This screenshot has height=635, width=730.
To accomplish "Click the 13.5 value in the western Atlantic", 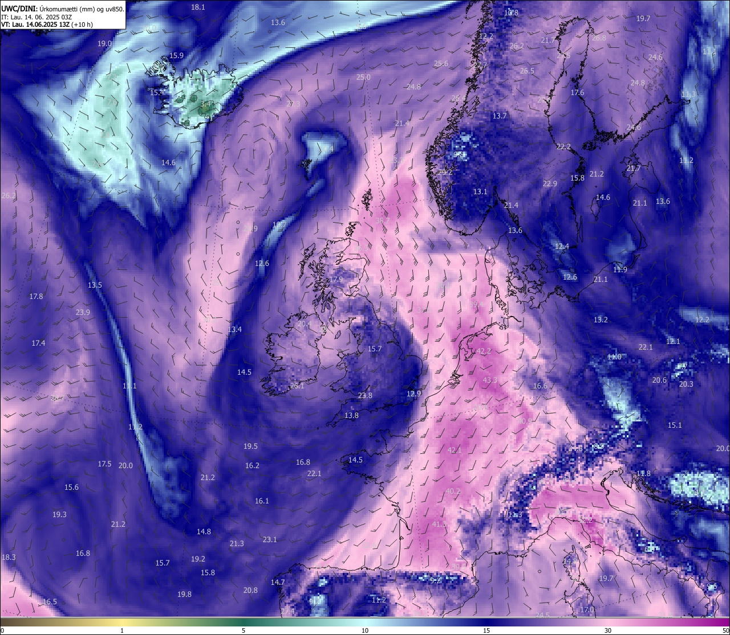I will (95, 285).
